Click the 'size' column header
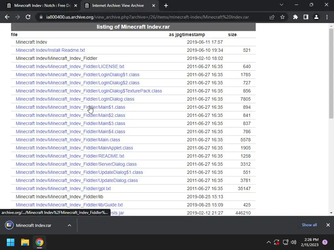This screenshot has height=250, width=334. pyautogui.click(x=232, y=35)
